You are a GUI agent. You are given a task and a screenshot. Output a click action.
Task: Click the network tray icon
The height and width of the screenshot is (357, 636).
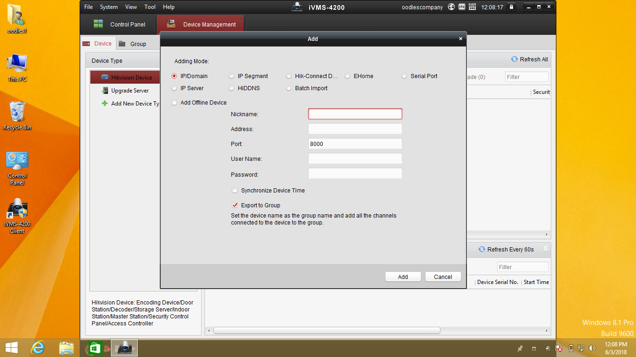[581, 348]
